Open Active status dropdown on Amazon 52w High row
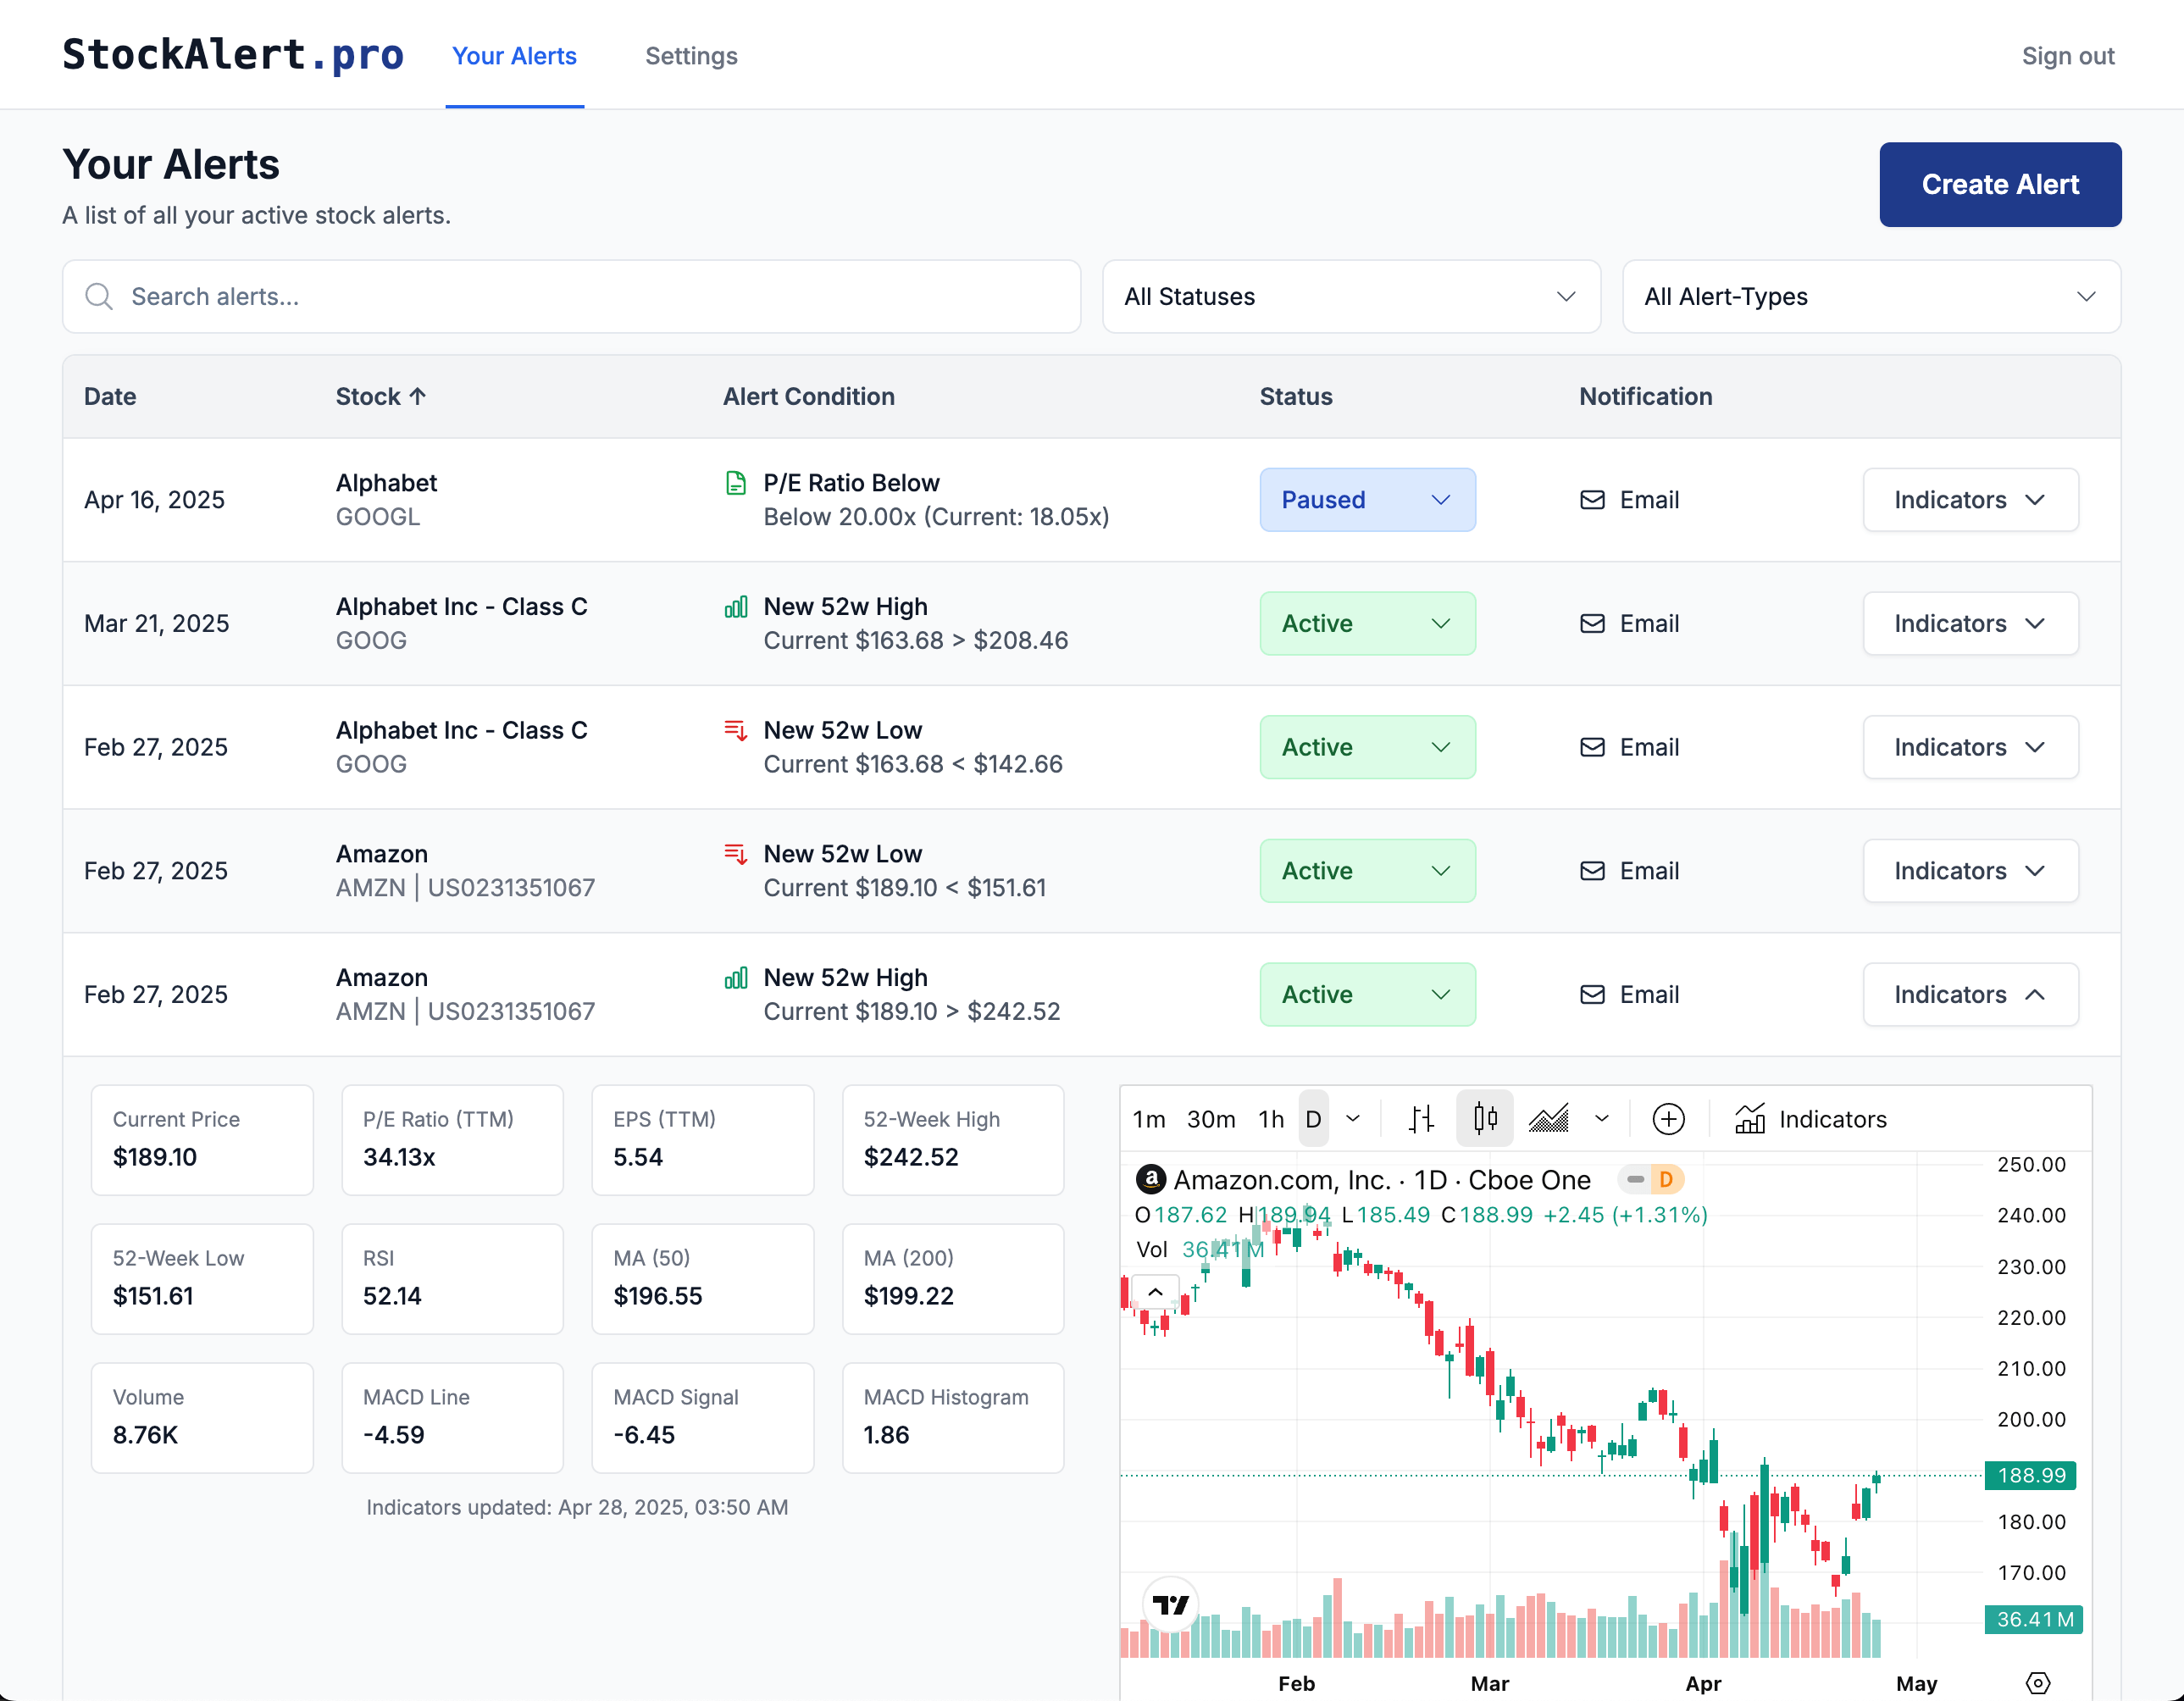The image size is (2184, 1701). point(1367,995)
